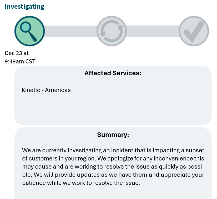This screenshot has width=217, height=199.
Task: Click the Investigating status heading
Action: click(24, 7)
